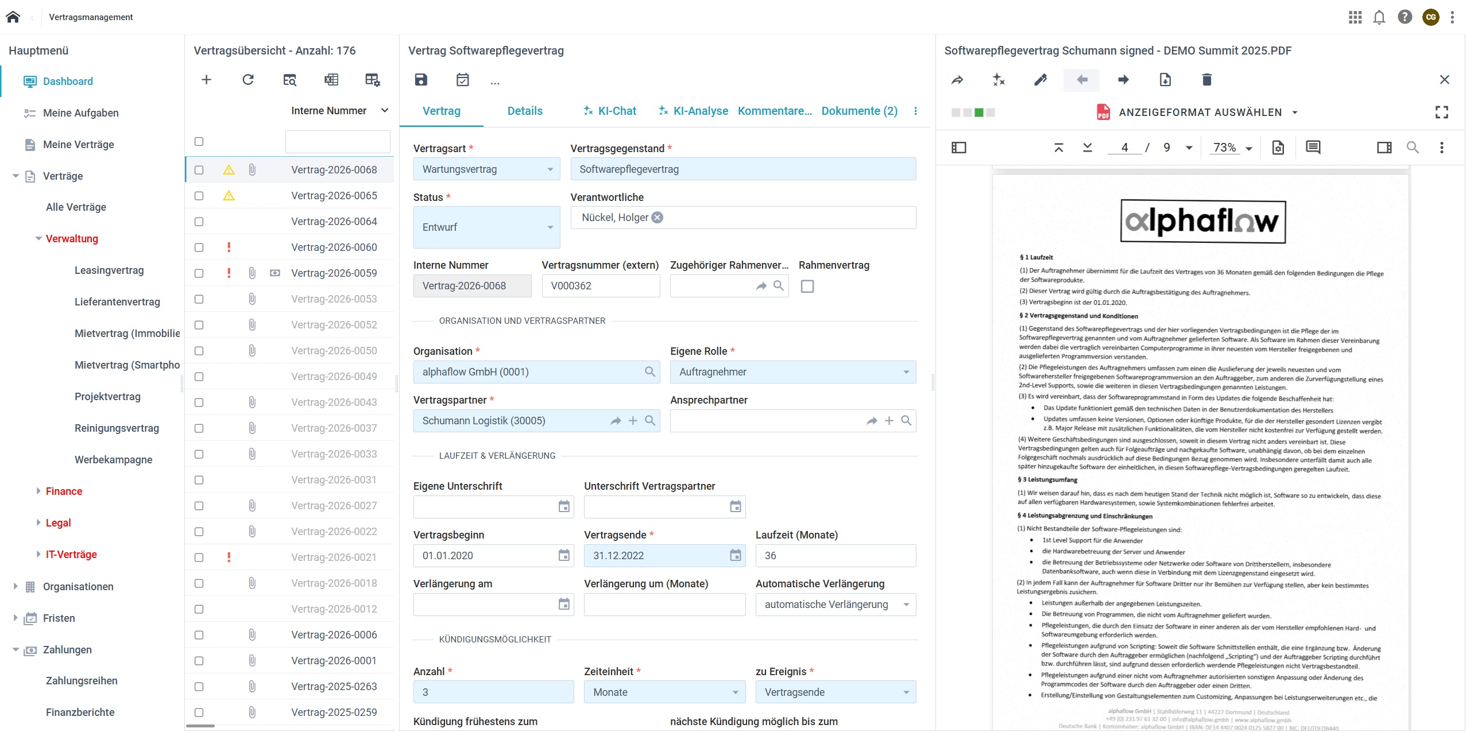Switch to the Details tab

(524, 111)
